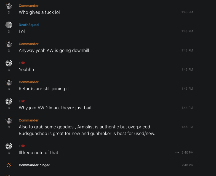
Task: Click Erik's avatar beside the 'Yeahhh' message
Action: (x=9, y=63)
